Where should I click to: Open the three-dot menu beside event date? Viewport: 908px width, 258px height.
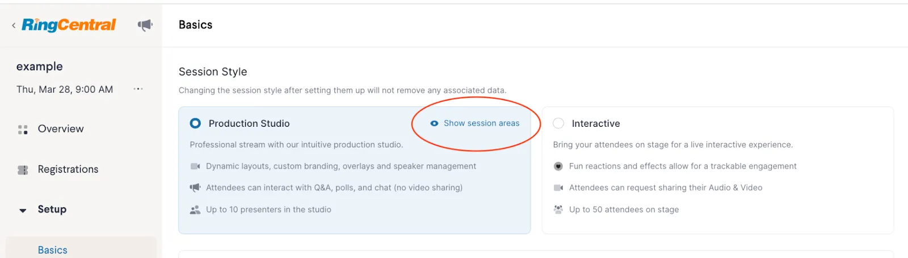(x=138, y=89)
